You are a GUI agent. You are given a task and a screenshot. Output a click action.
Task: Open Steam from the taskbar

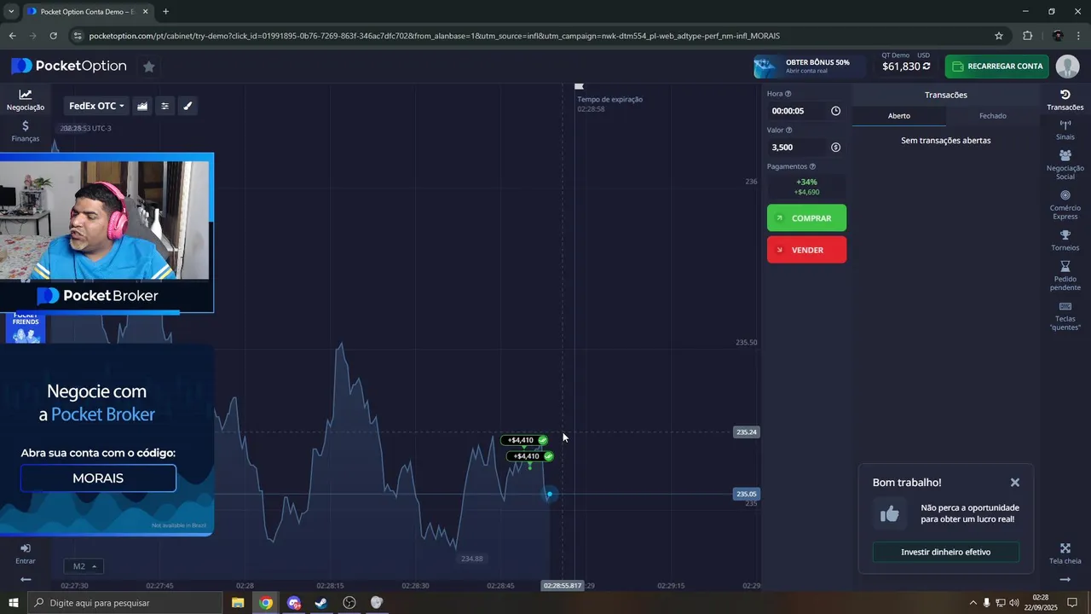(x=321, y=603)
